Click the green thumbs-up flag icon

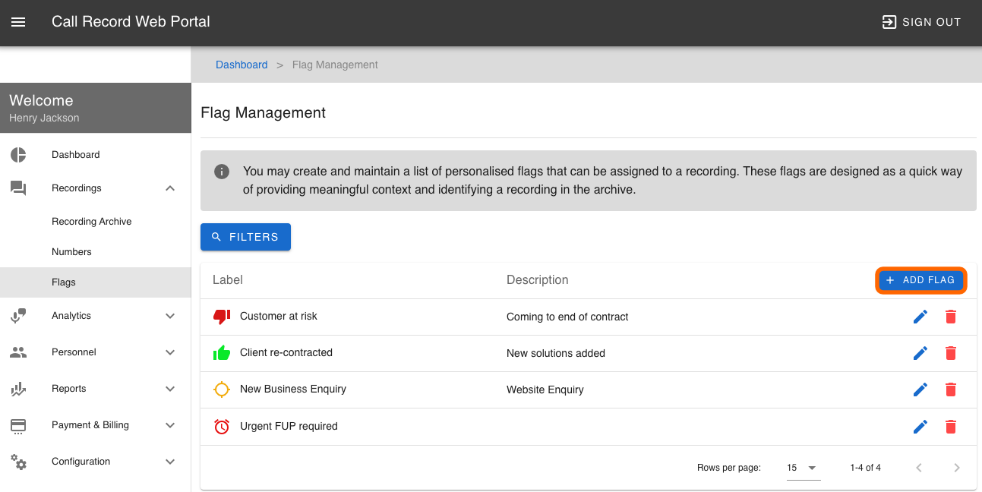tap(222, 353)
